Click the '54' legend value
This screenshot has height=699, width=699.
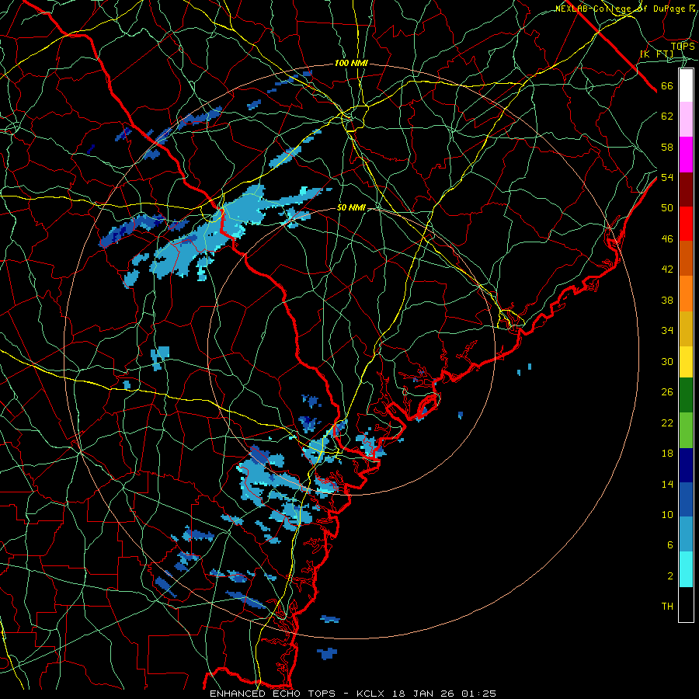667,177
